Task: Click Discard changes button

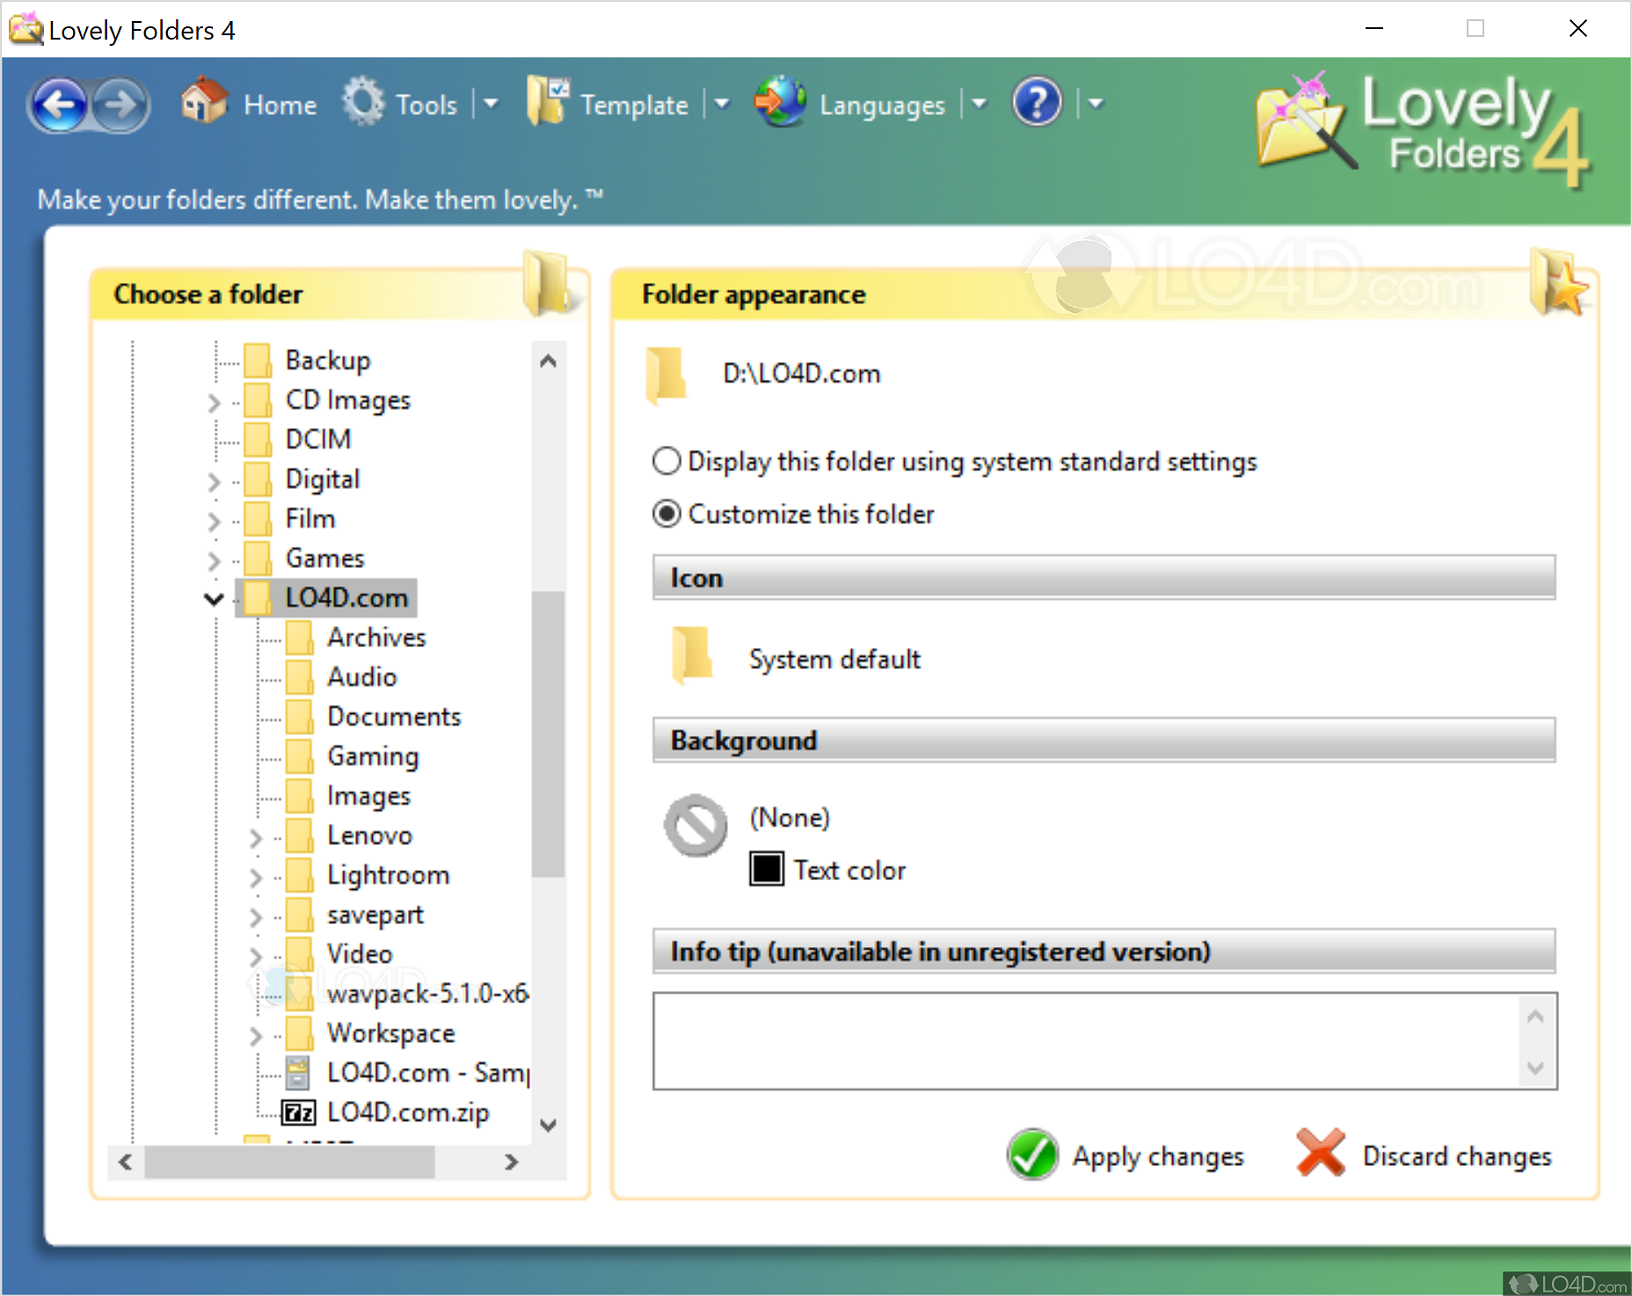Action: point(1424,1154)
